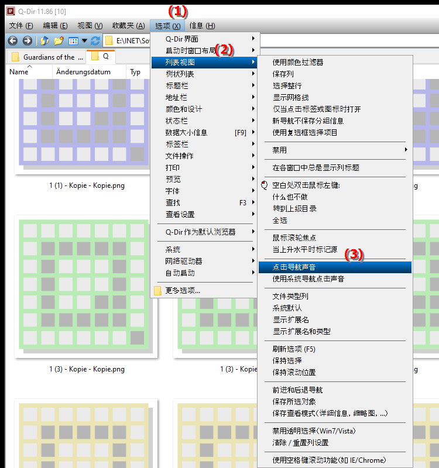Open 网络驱动器 submenu
Screen dimensions: 439x468
pos(204,261)
